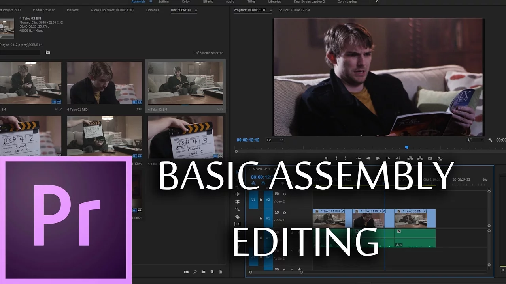Click the Step Forward one frame button
This screenshot has width=506, height=284.
tap(388, 158)
